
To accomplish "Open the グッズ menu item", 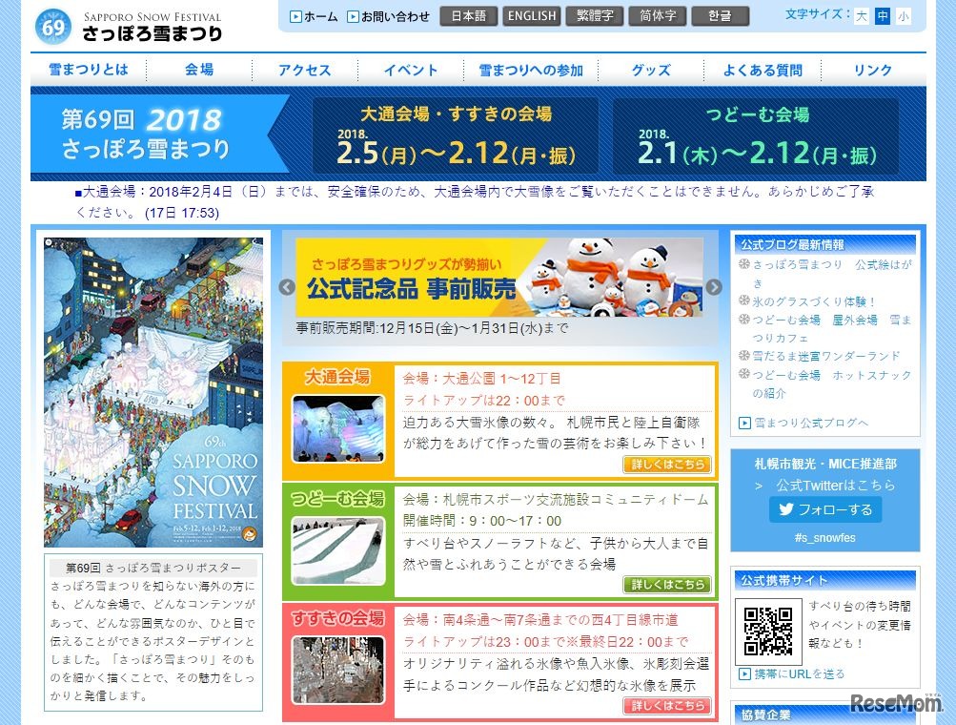I will 651,70.
